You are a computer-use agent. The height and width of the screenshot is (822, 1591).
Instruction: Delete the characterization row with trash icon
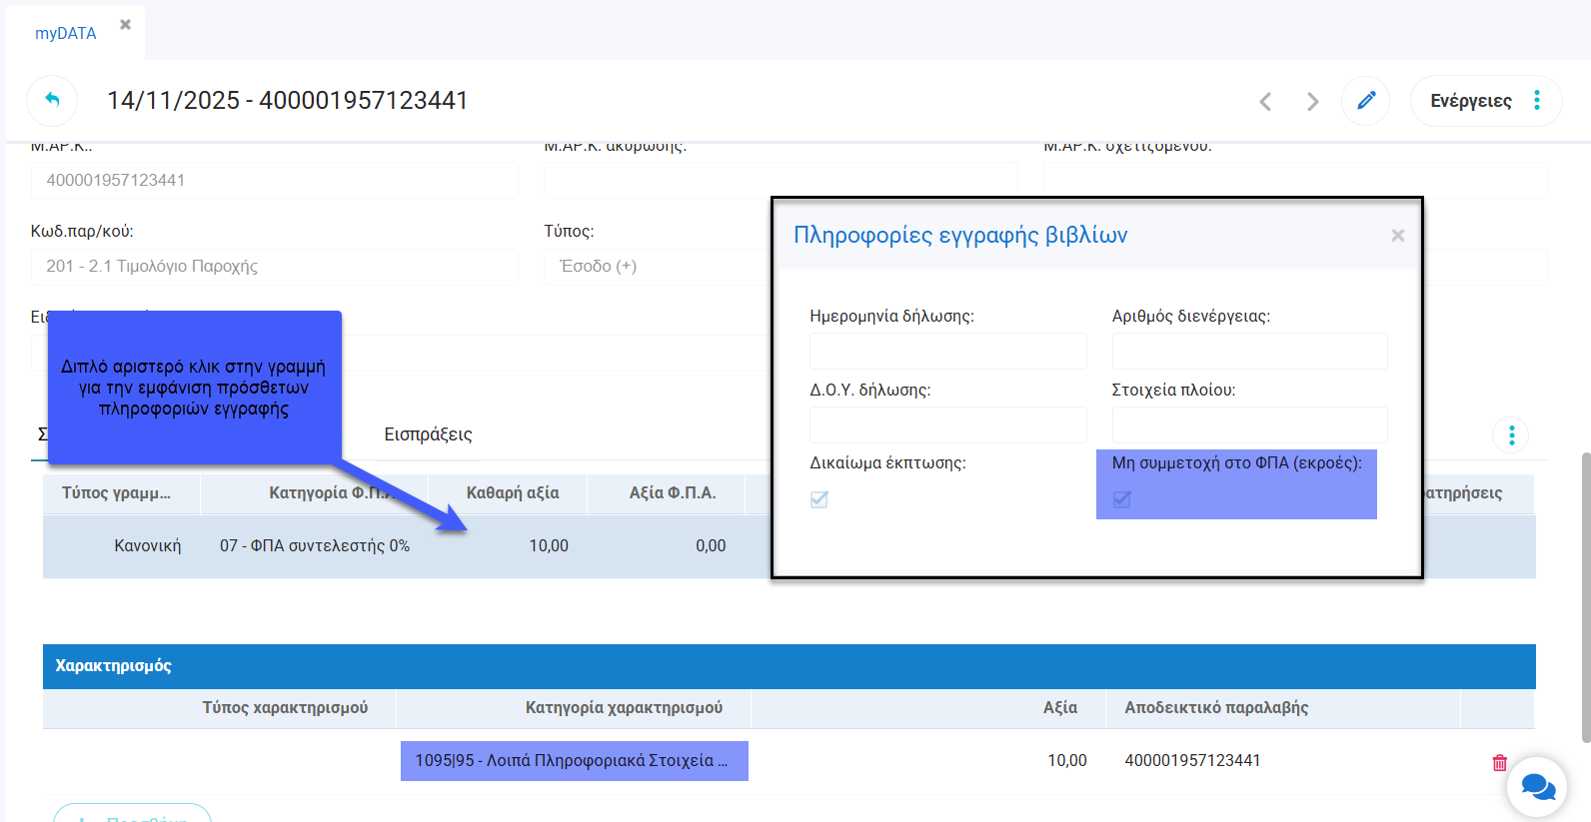[1499, 762]
